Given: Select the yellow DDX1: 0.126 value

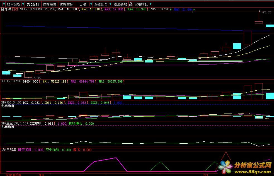Looking at the screenshot, I should [54, 103].
